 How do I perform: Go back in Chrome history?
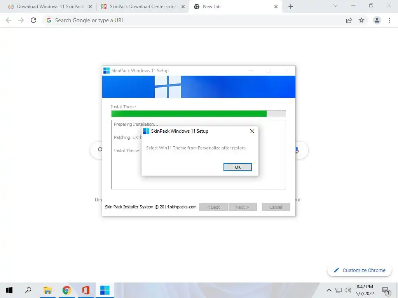tap(9, 20)
